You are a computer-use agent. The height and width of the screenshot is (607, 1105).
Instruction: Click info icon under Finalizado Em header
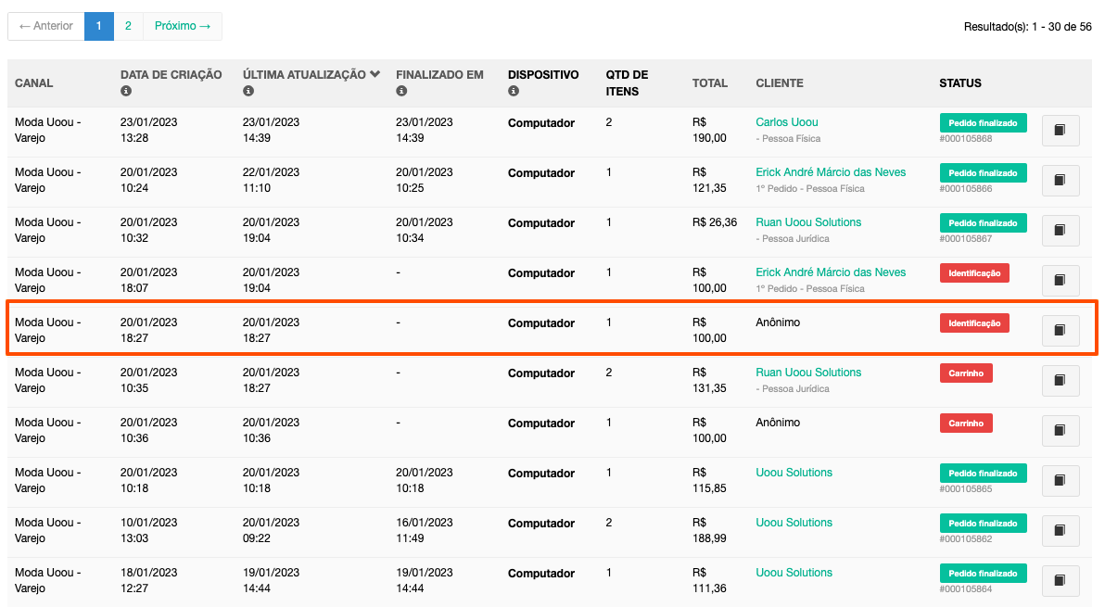(x=401, y=91)
